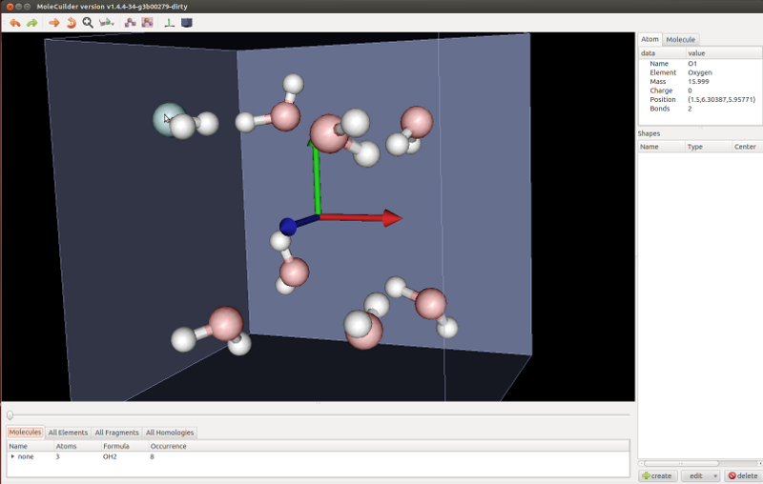Select the magnifying glass zoom tool
This screenshot has width=763, height=484.
88,22
